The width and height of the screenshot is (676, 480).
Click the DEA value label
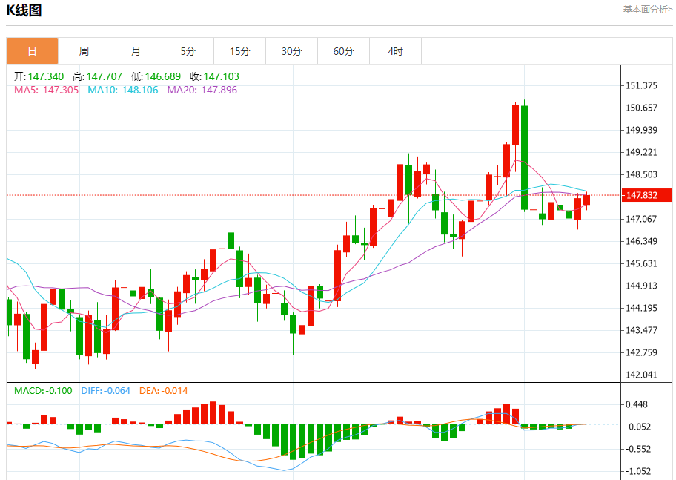(x=163, y=391)
